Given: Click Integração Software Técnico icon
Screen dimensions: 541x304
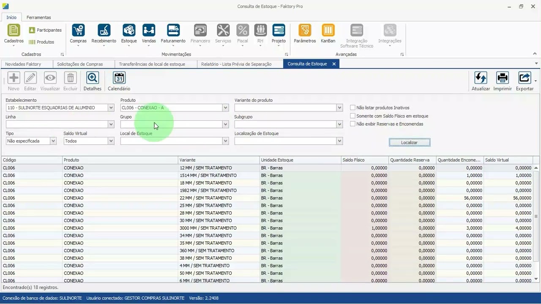Looking at the screenshot, I should point(357,30).
